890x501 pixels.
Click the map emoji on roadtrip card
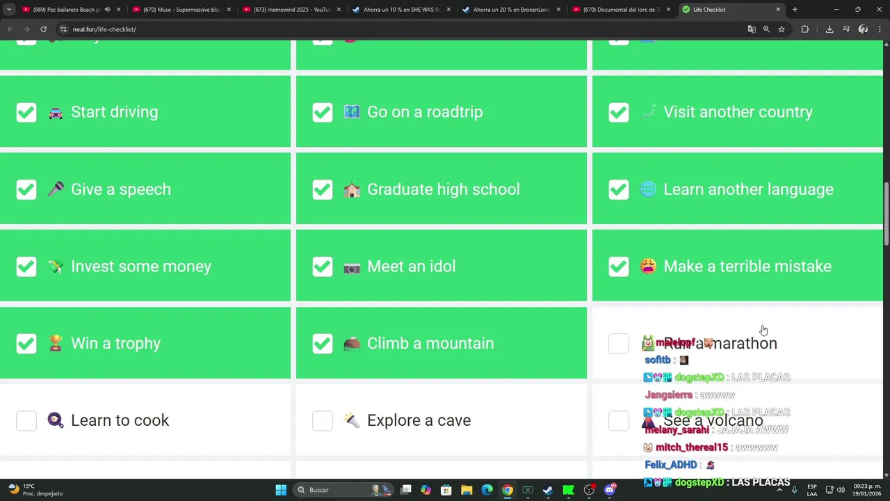(x=352, y=112)
